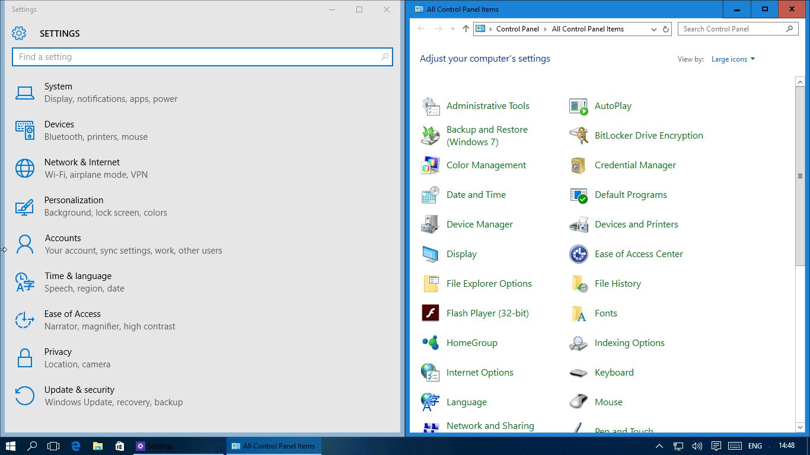This screenshot has height=455, width=810.
Task: Open Task View on the taskbar
Action: coord(53,446)
